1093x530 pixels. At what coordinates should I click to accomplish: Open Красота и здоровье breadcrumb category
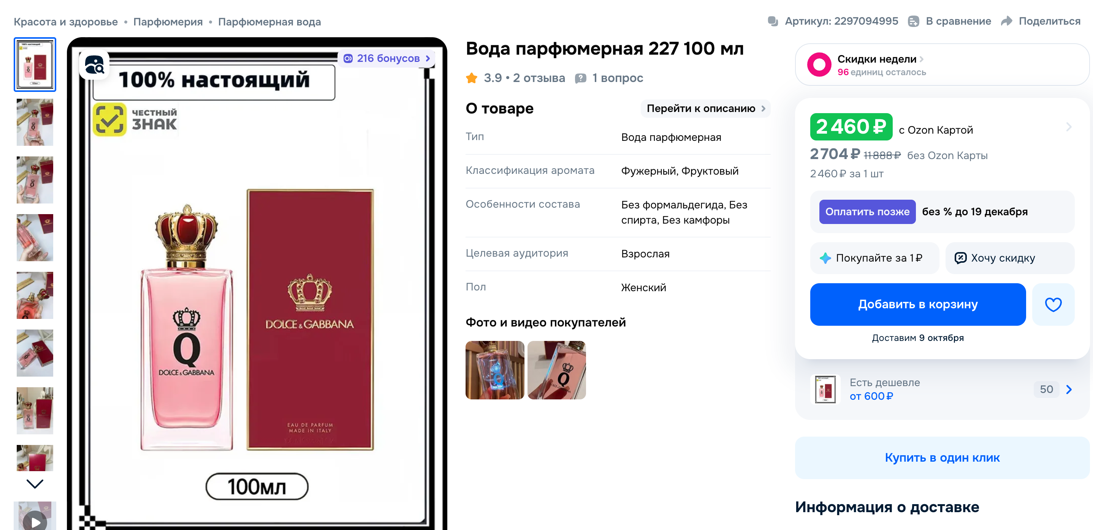click(x=66, y=22)
